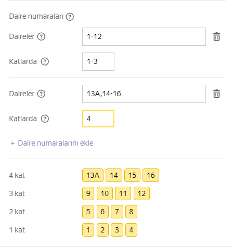Click the plus icon before Daire numaralarını ekle
233x247 pixels.
pyautogui.click(x=12, y=144)
